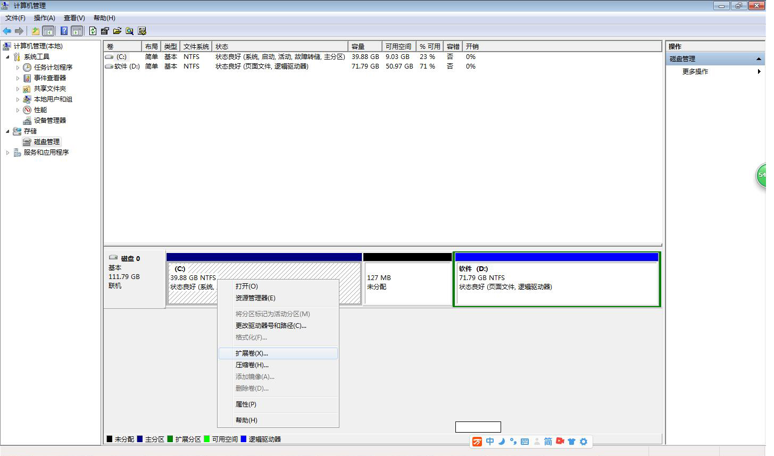Select the (C:) row in volume list
774x456 pixels.
point(382,57)
